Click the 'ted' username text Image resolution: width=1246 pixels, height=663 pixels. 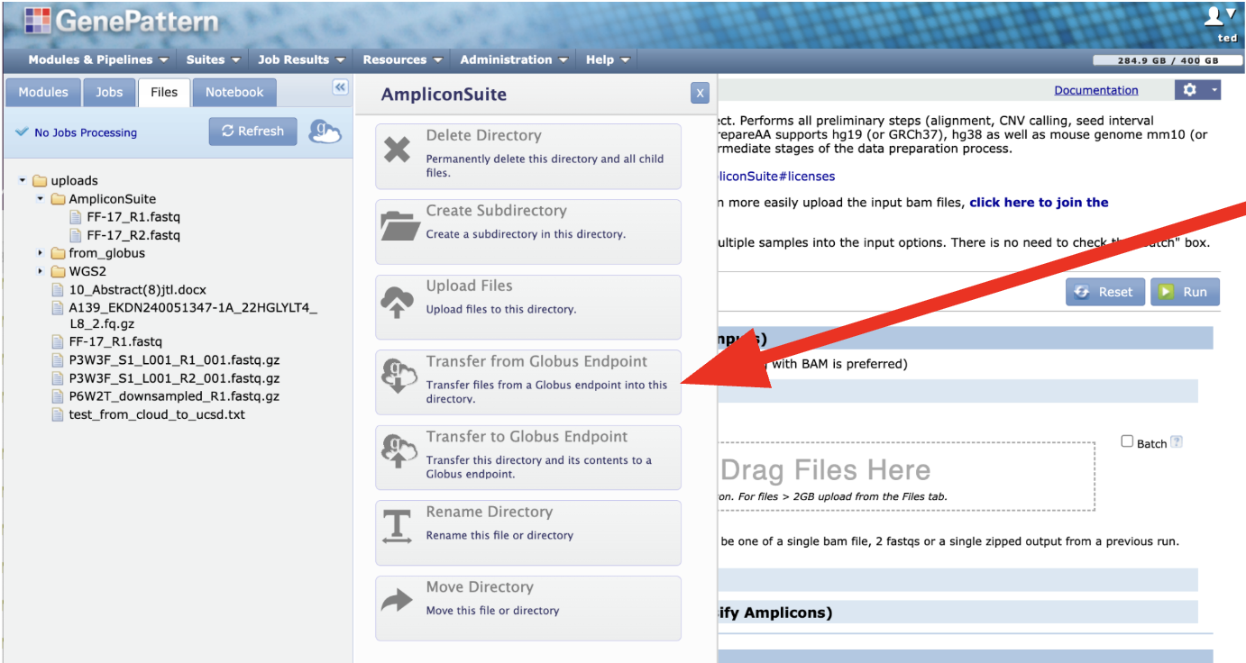tap(1227, 39)
